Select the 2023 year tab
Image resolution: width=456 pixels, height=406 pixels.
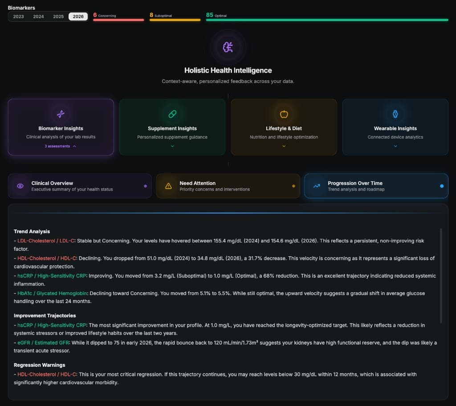pyautogui.click(x=19, y=16)
